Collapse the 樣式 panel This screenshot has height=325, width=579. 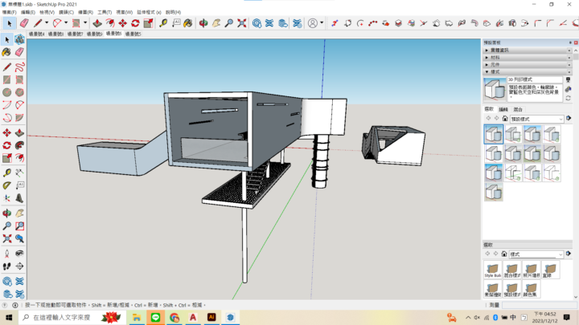[496, 71]
